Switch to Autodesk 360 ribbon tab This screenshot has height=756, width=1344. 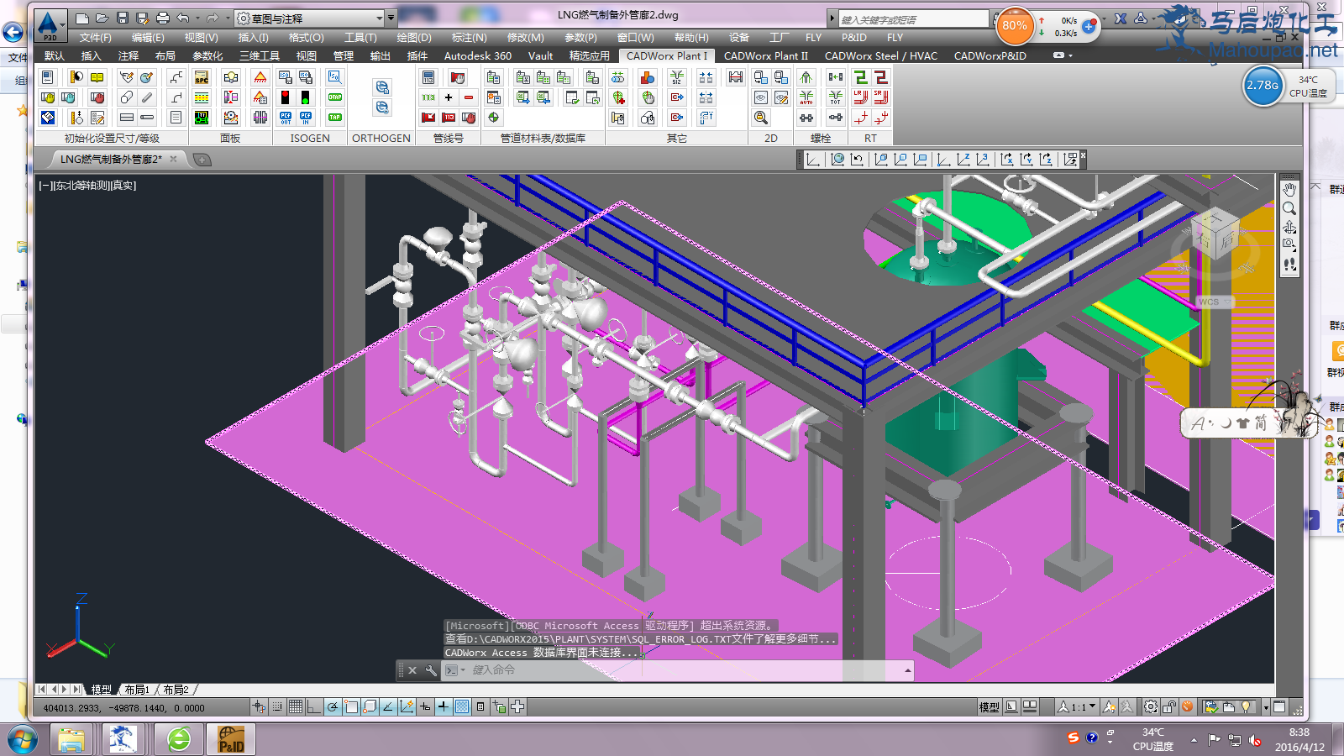[477, 56]
